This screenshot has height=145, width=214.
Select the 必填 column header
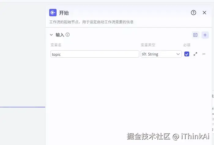click(x=187, y=45)
